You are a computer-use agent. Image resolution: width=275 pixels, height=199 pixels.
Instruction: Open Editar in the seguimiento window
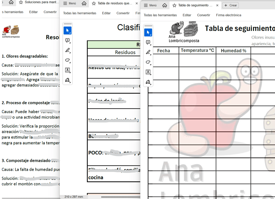187,15
